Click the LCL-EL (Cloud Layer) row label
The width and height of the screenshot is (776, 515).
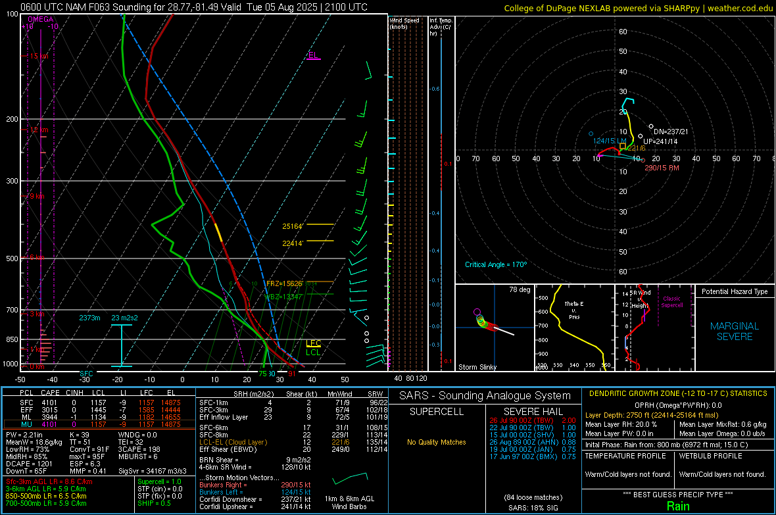coord(233,442)
